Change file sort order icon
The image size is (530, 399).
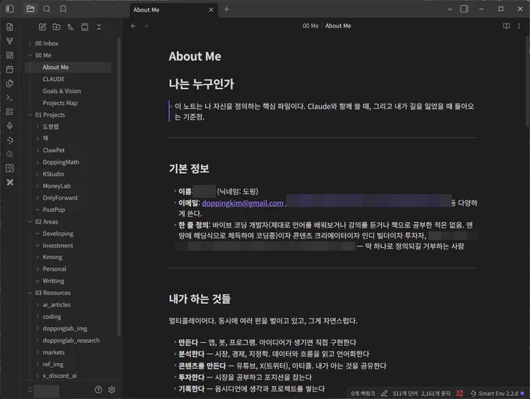(x=70, y=27)
